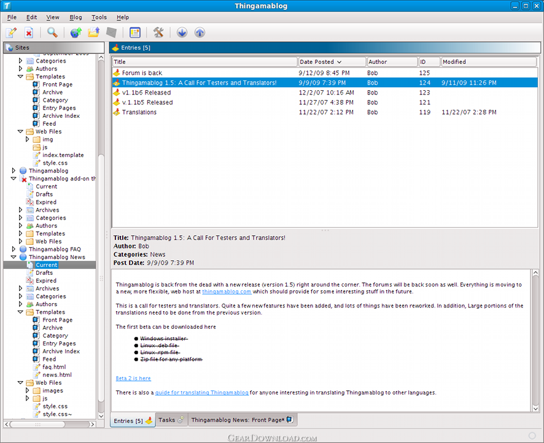Viewport: 544px width, 443px height.
Task: Click the blue-framed window toolbar icon
Action: point(135,33)
